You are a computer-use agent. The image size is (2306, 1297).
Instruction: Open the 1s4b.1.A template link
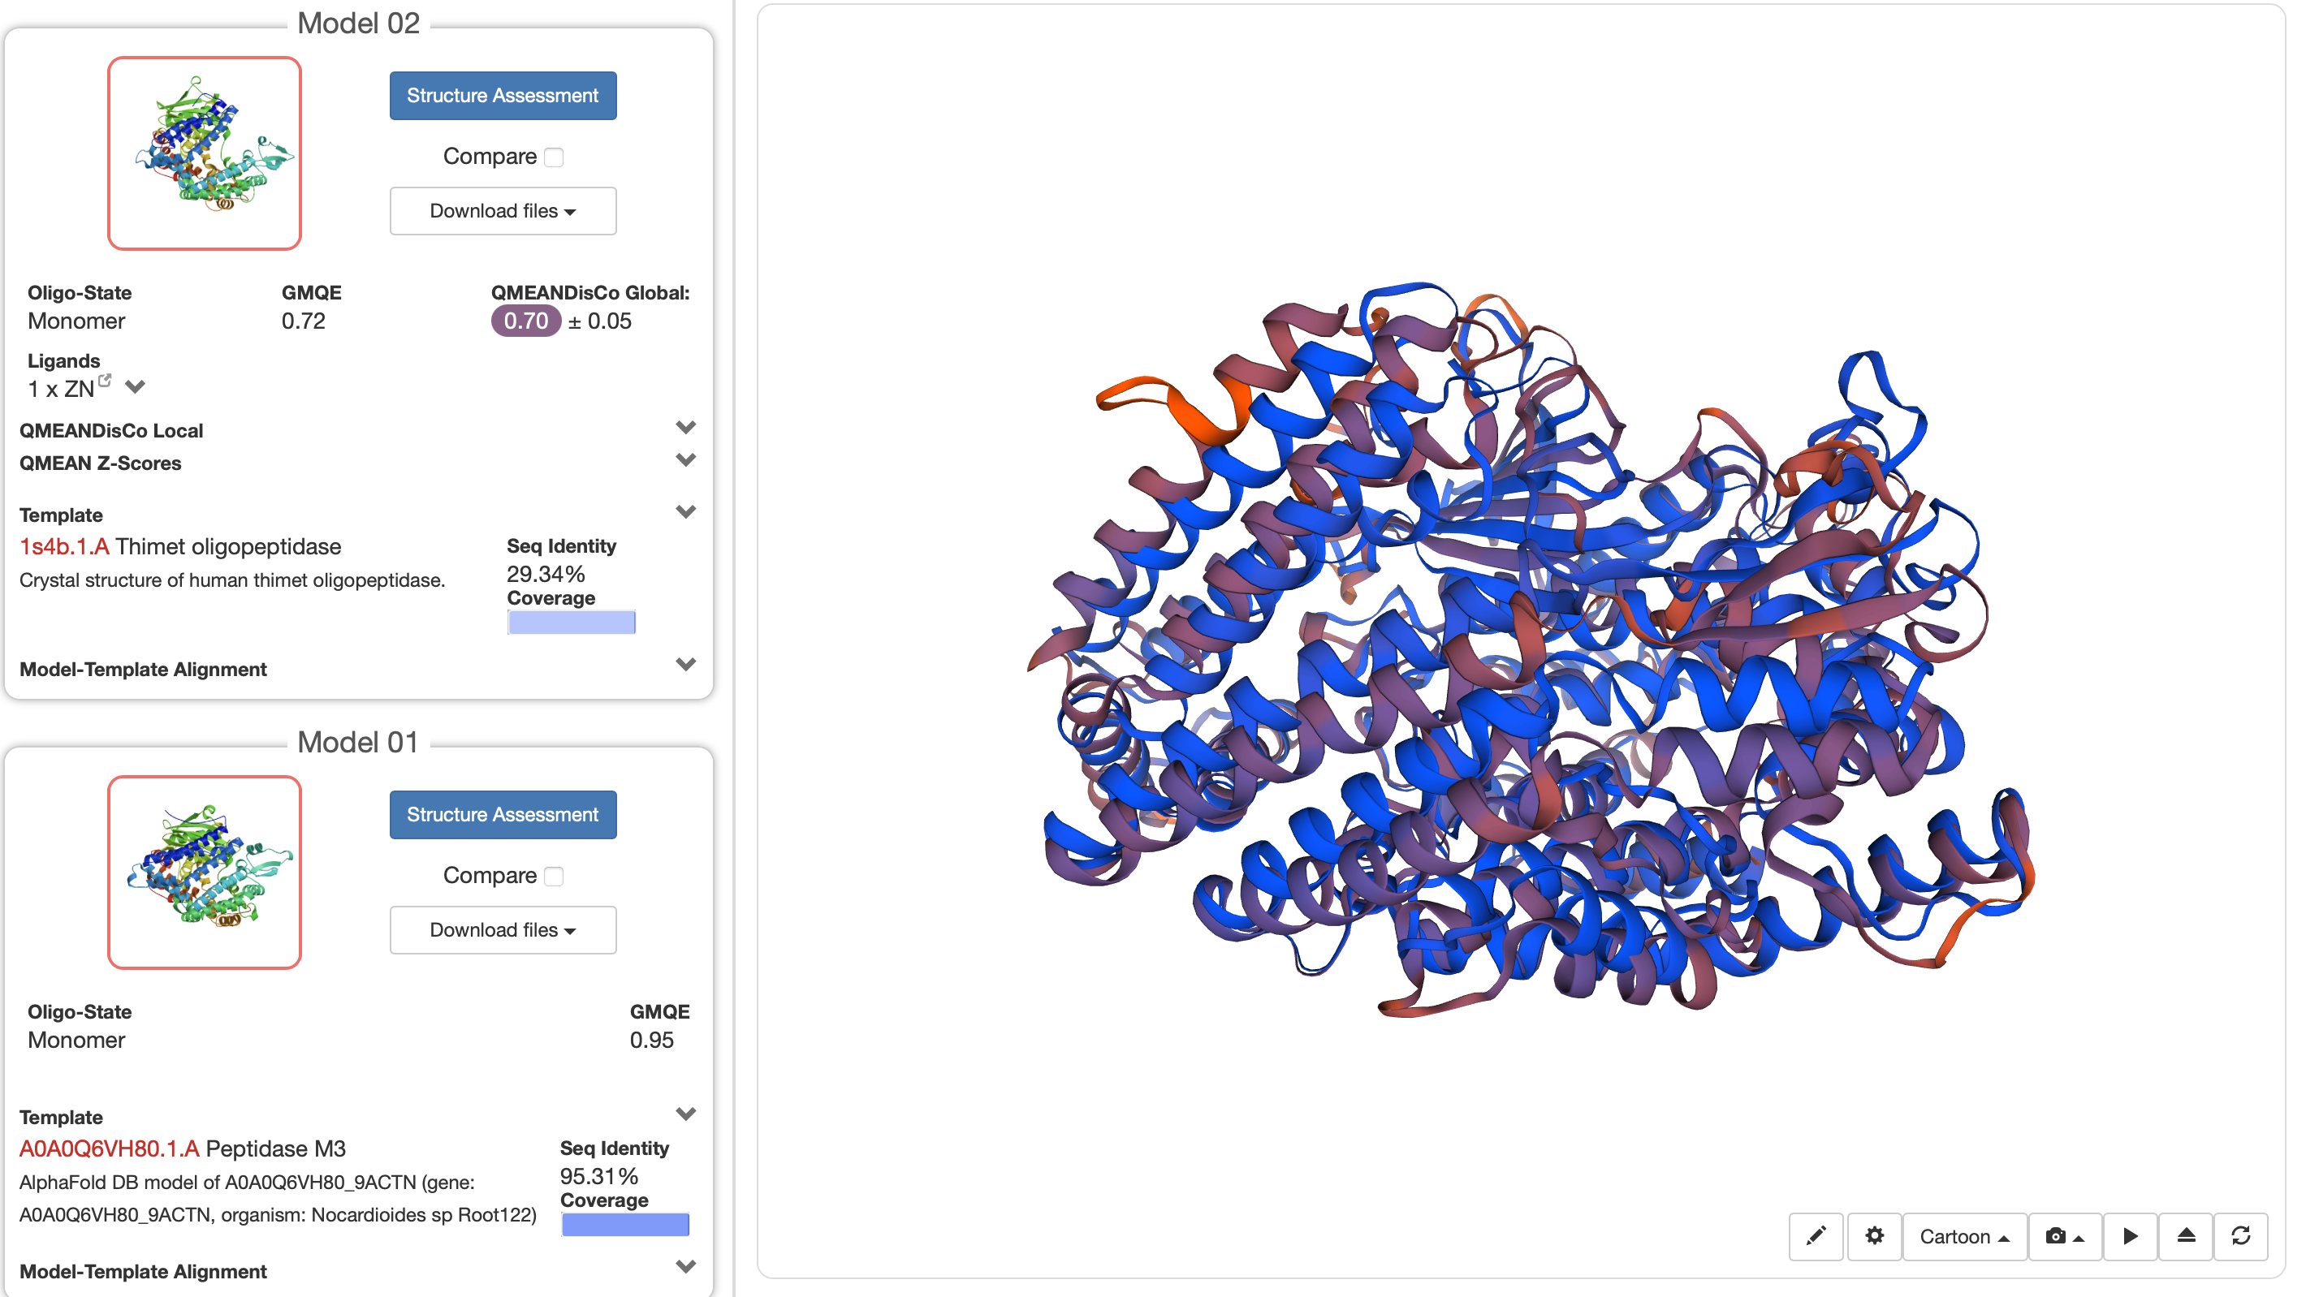pos(64,546)
